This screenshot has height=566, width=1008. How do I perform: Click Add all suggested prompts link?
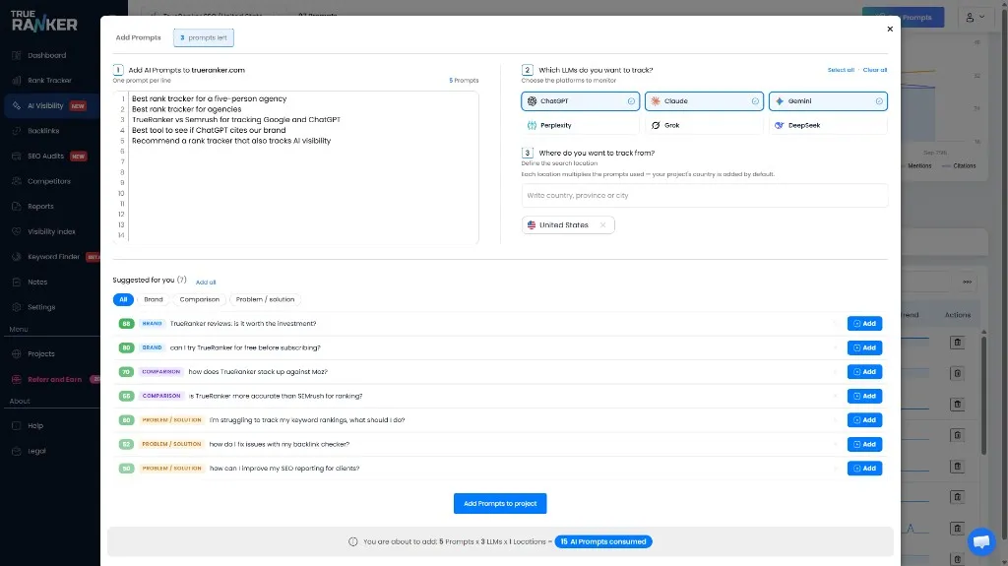[206, 283]
